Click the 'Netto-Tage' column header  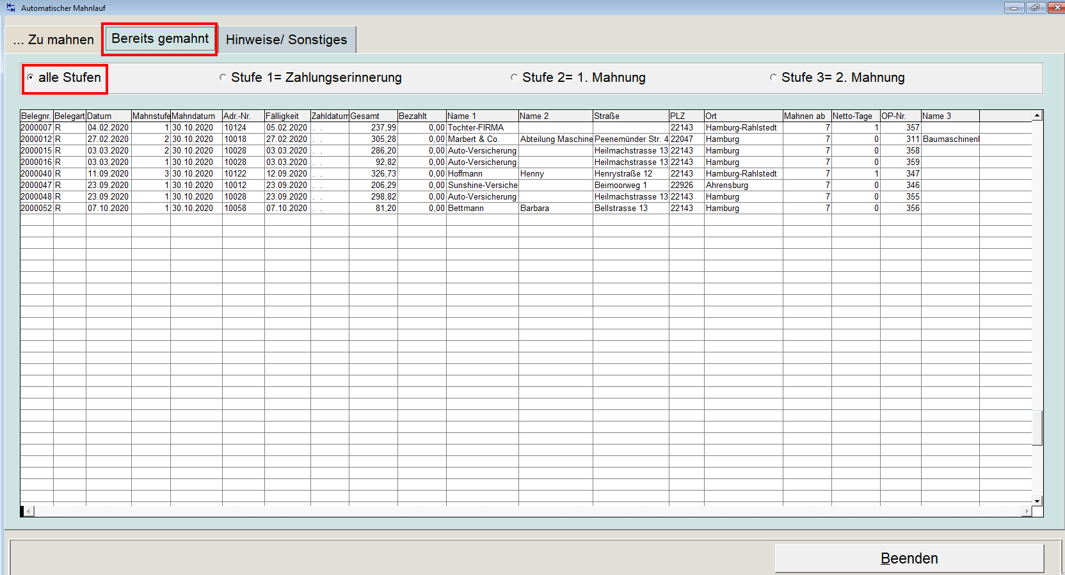tap(856, 116)
